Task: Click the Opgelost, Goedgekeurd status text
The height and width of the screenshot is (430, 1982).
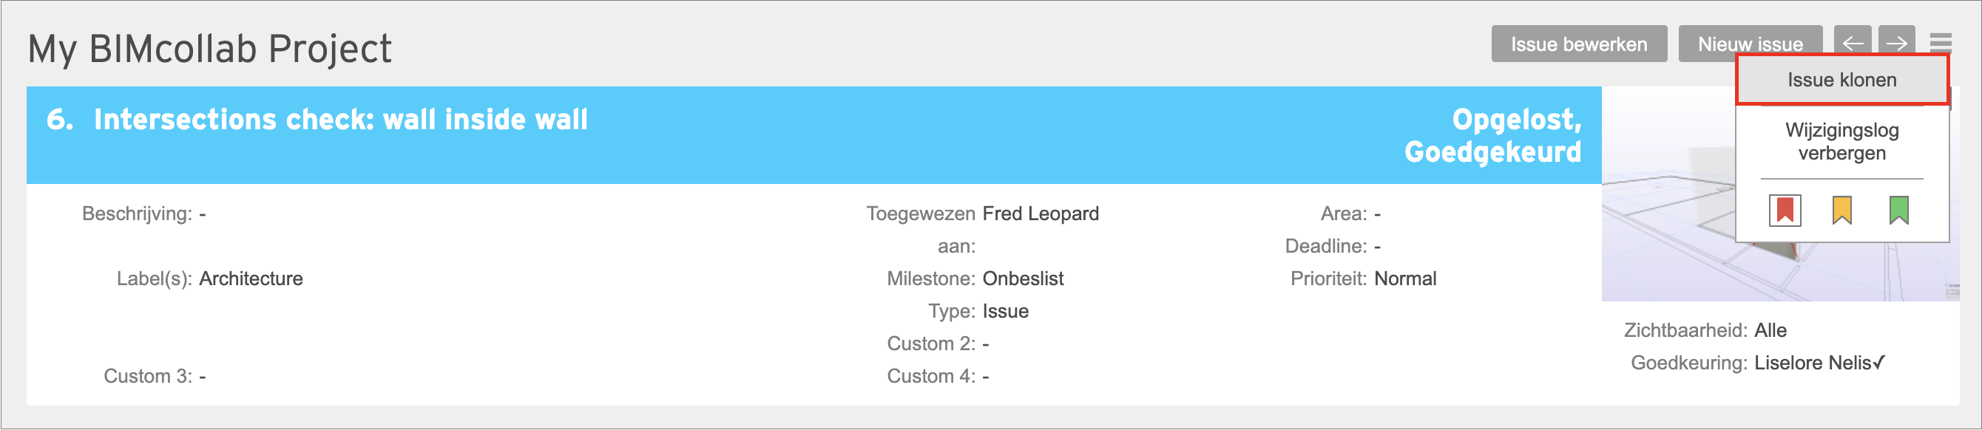Action: click(x=1492, y=135)
